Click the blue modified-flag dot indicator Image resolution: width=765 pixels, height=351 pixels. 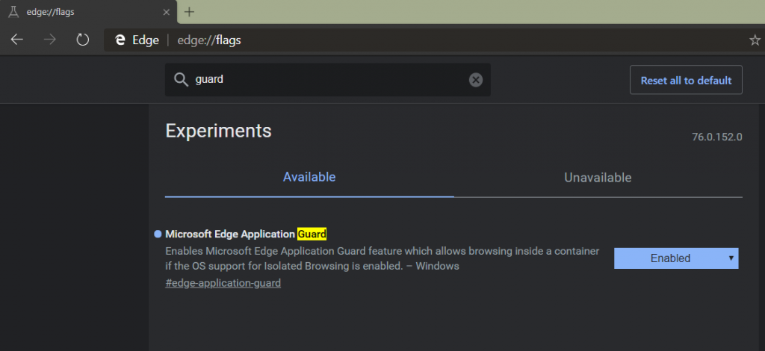point(158,234)
